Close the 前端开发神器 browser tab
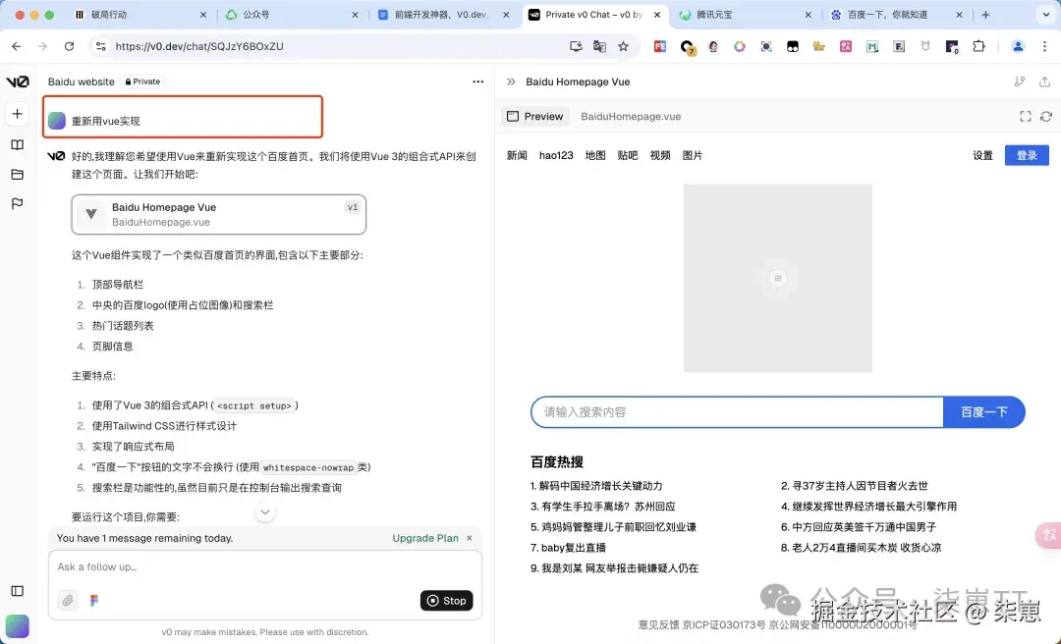 click(506, 14)
